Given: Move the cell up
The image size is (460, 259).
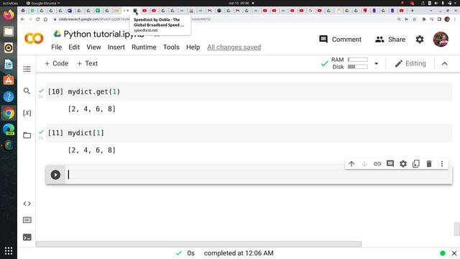Looking at the screenshot, I should coord(351,164).
